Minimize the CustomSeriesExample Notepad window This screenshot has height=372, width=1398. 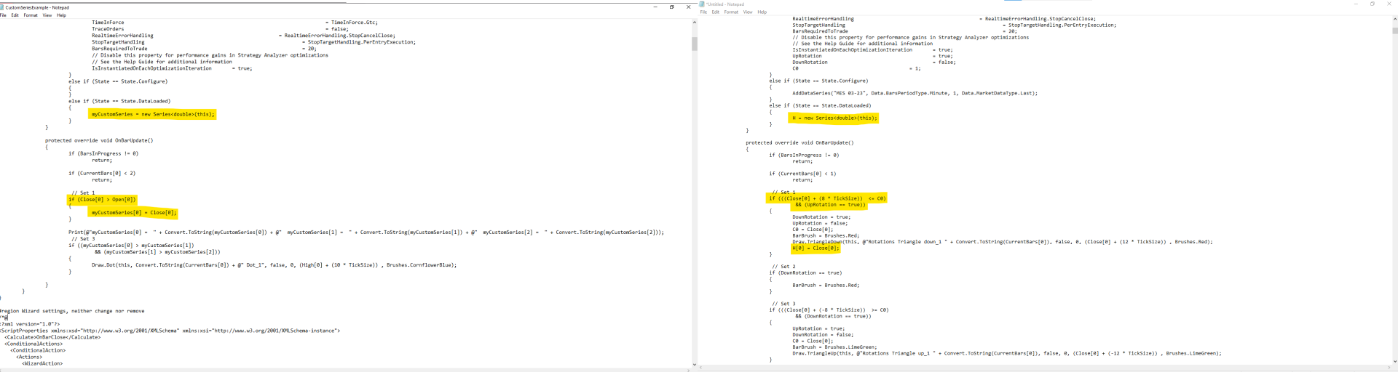point(655,7)
